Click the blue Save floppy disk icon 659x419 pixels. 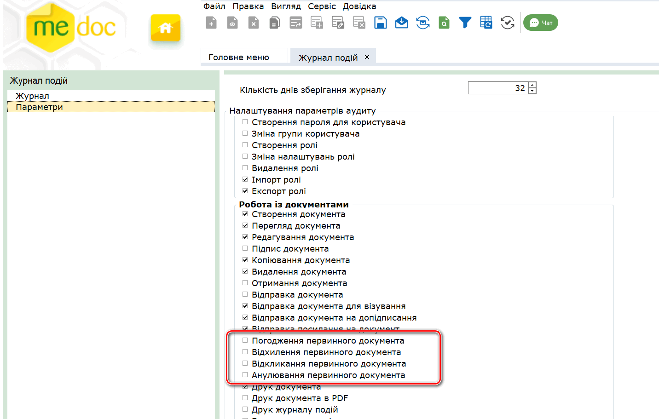coord(380,23)
